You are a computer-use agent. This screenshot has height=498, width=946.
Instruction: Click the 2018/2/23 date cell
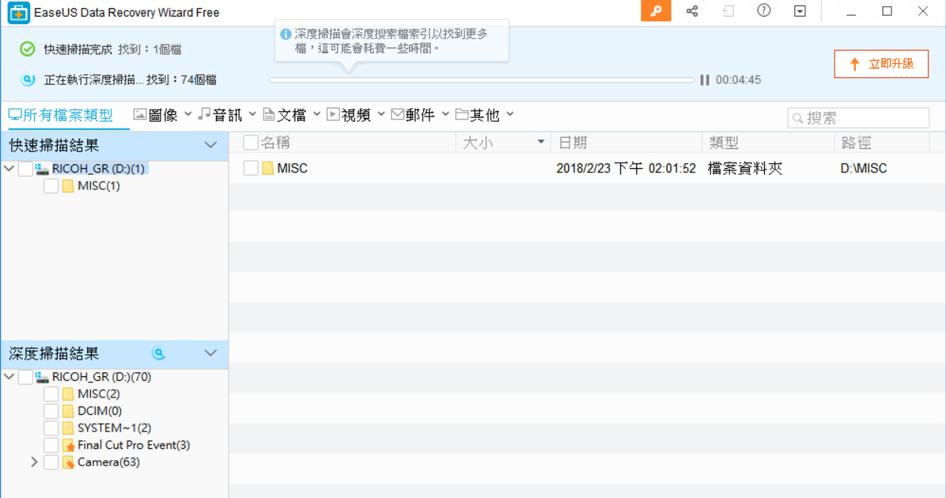(x=626, y=168)
